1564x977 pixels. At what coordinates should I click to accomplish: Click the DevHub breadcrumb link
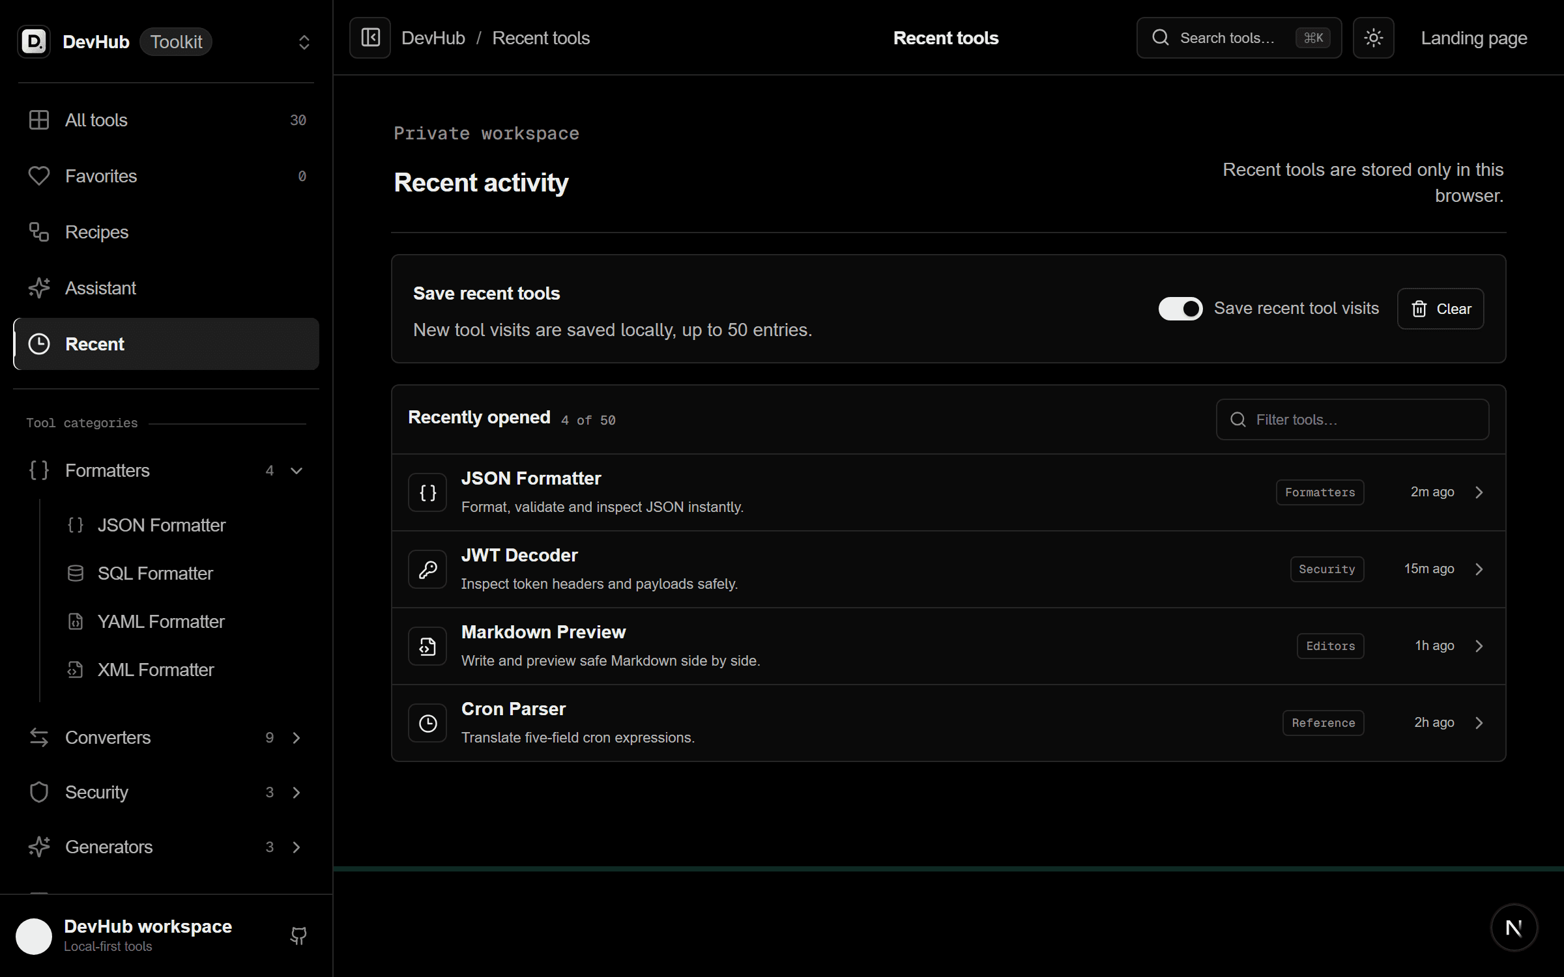click(433, 38)
